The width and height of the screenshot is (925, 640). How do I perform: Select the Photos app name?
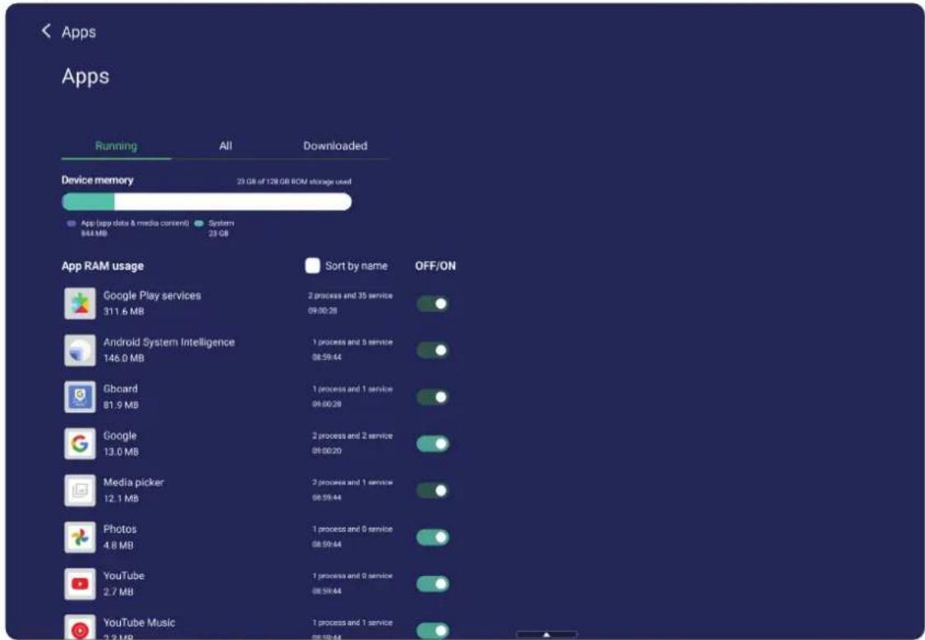click(120, 529)
